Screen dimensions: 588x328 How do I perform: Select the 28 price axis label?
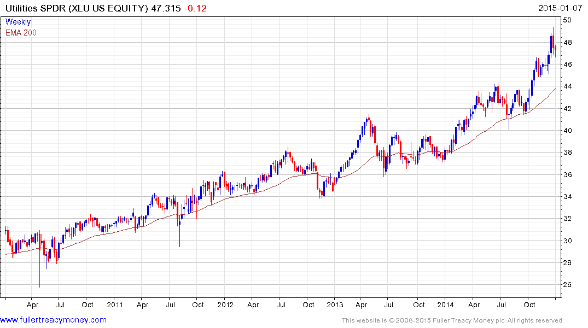coord(567,262)
